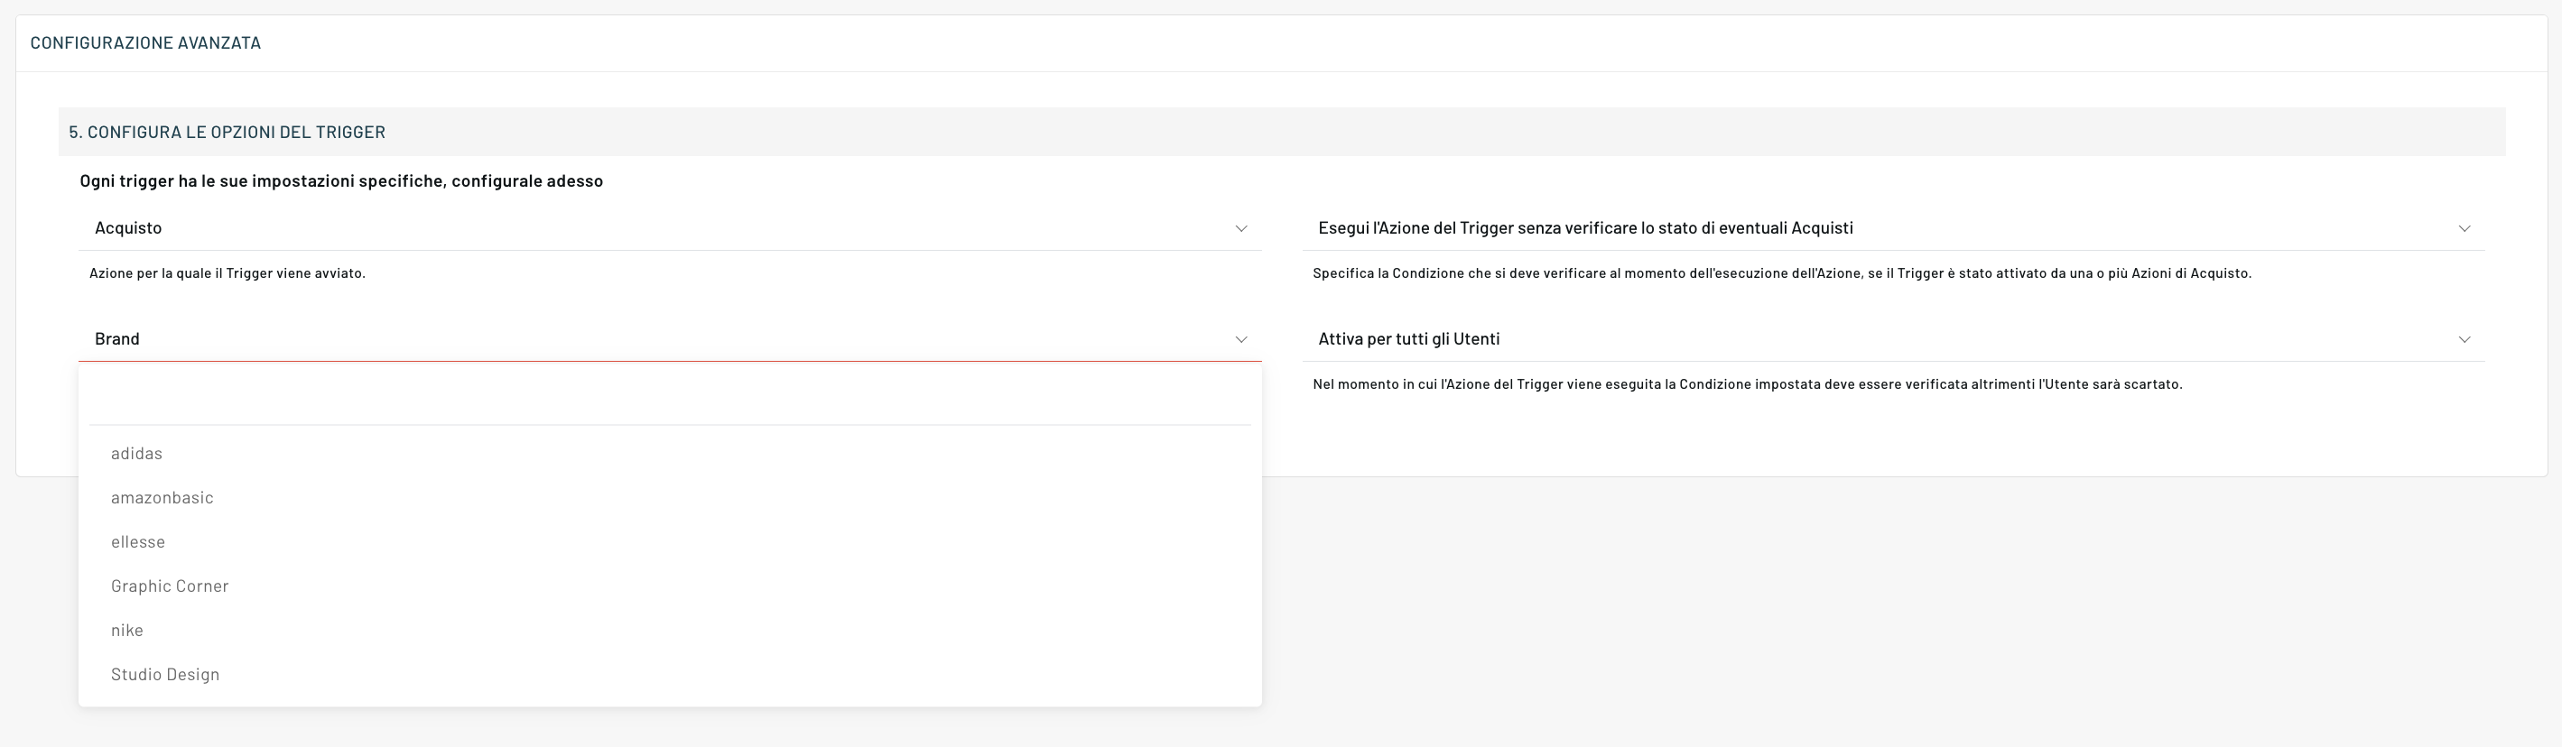
Task: Select Graphic Corner brand option
Action: click(x=671, y=586)
